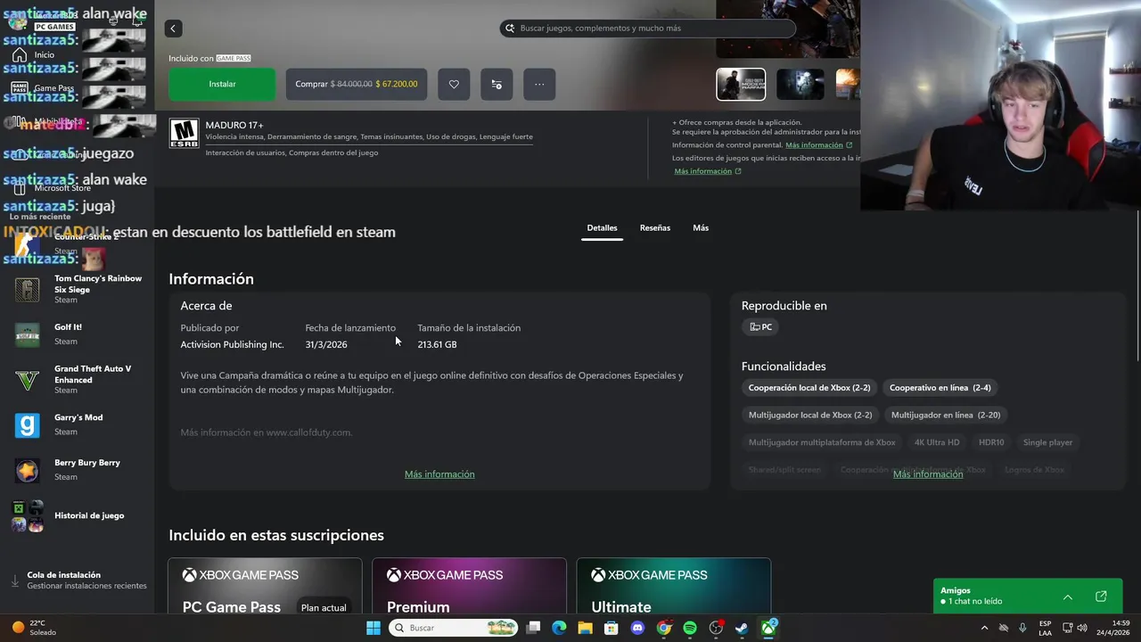Screen dimensions: 1141x642
Task: Open Microsoft Store icon in sidebar
Action: point(20,188)
